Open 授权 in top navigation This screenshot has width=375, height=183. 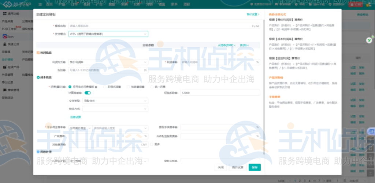186,4
